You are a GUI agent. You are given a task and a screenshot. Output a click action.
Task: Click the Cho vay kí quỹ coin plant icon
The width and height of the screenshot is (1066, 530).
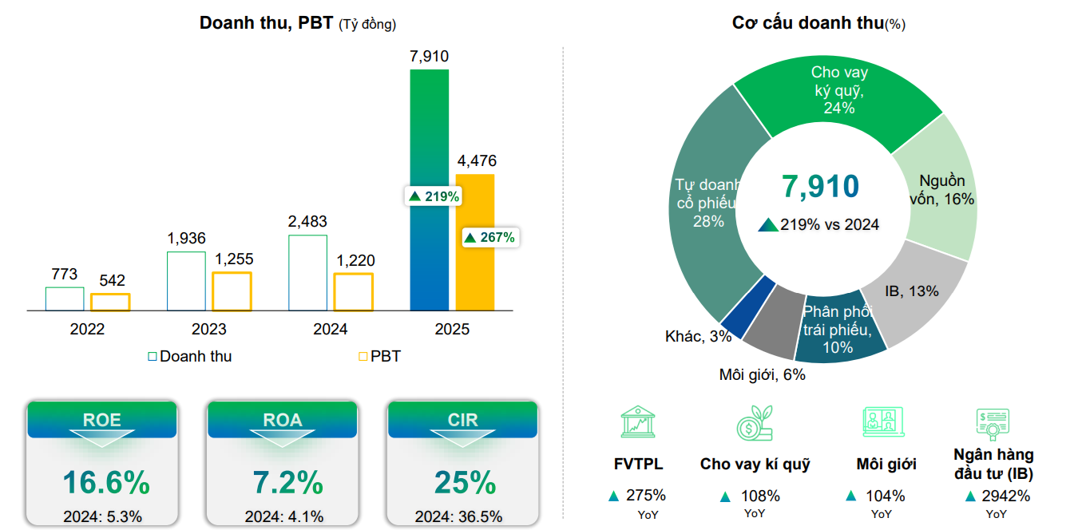point(755,422)
